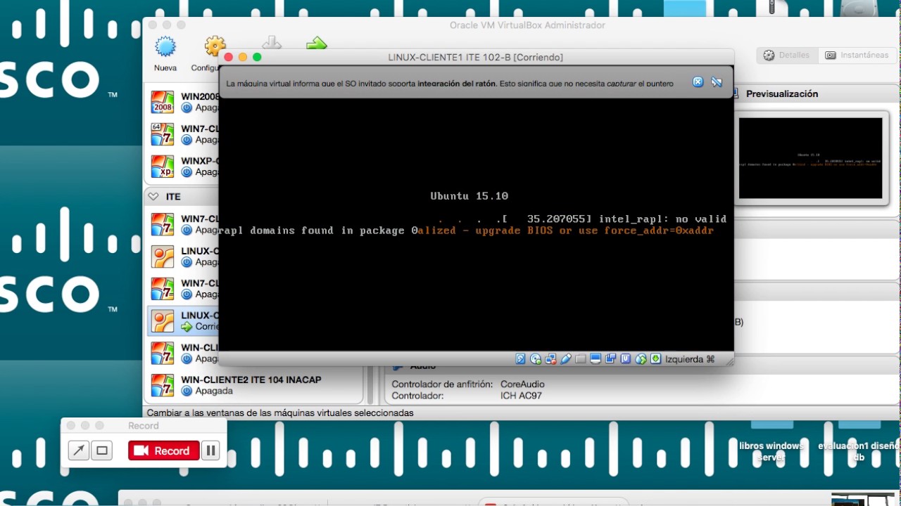Click the Record button in recorder
This screenshot has height=506, width=901.
pyautogui.click(x=163, y=451)
